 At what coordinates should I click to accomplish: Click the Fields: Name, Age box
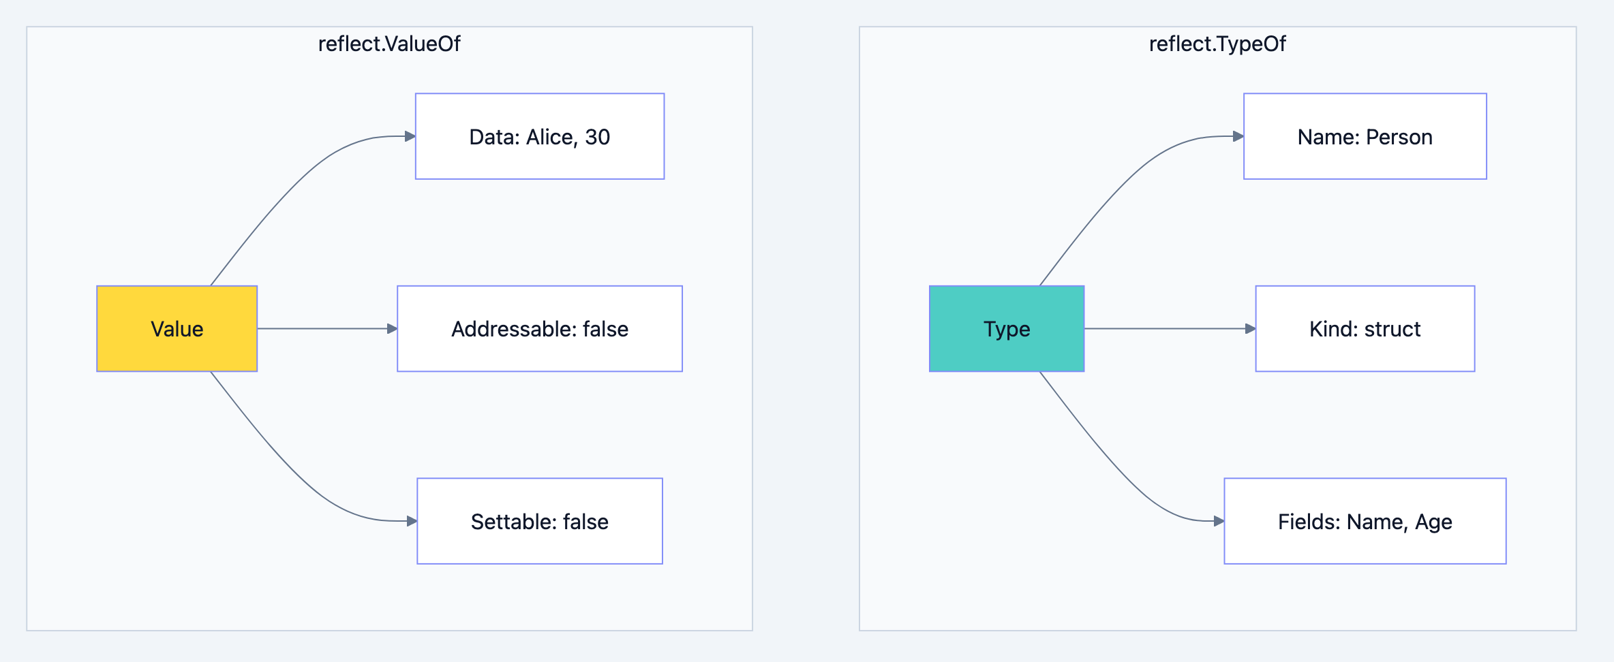1365,521
